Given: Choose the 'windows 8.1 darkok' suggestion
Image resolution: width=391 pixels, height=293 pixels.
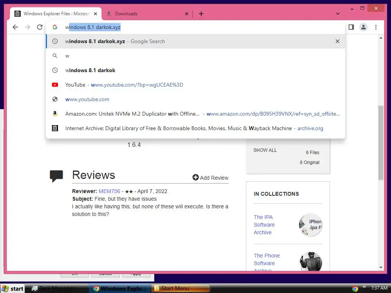Looking at the screenshot, I should coord(196,70).
